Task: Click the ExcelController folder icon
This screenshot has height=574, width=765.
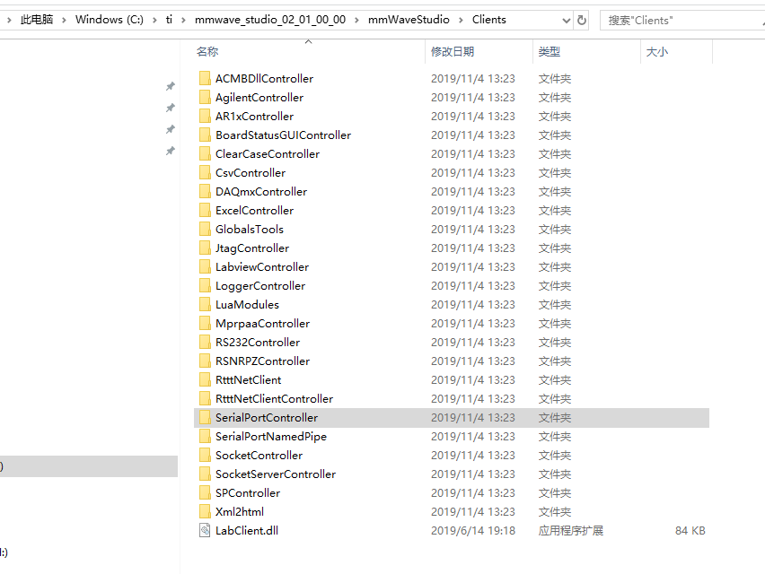Action: tap(205, 211)
